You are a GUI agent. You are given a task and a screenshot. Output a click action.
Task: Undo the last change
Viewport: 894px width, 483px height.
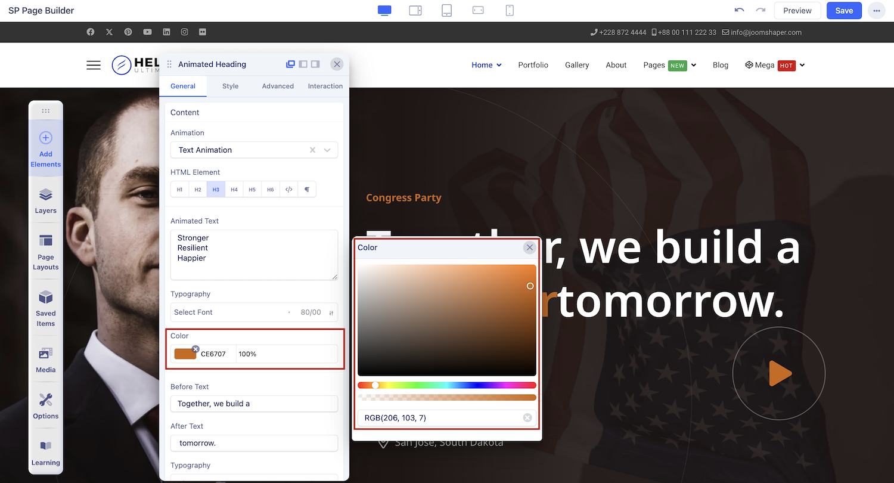point(739,10)
